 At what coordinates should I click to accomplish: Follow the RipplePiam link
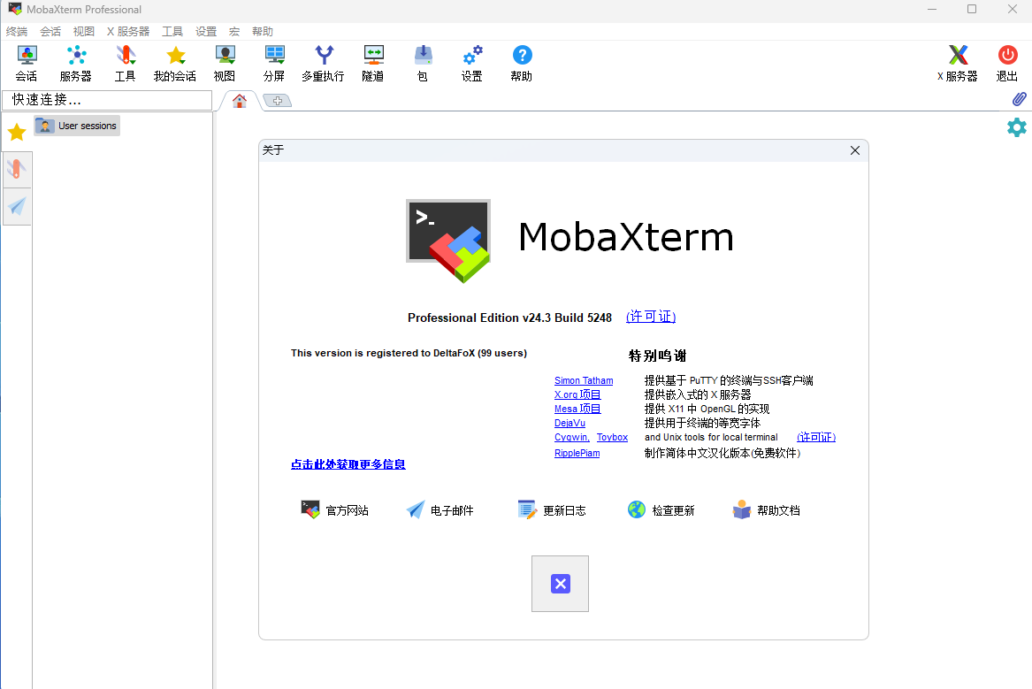[x=577, y=453]
